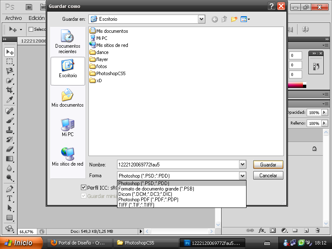Select the History Brush tool
The image size is (332, 249).
10,139
